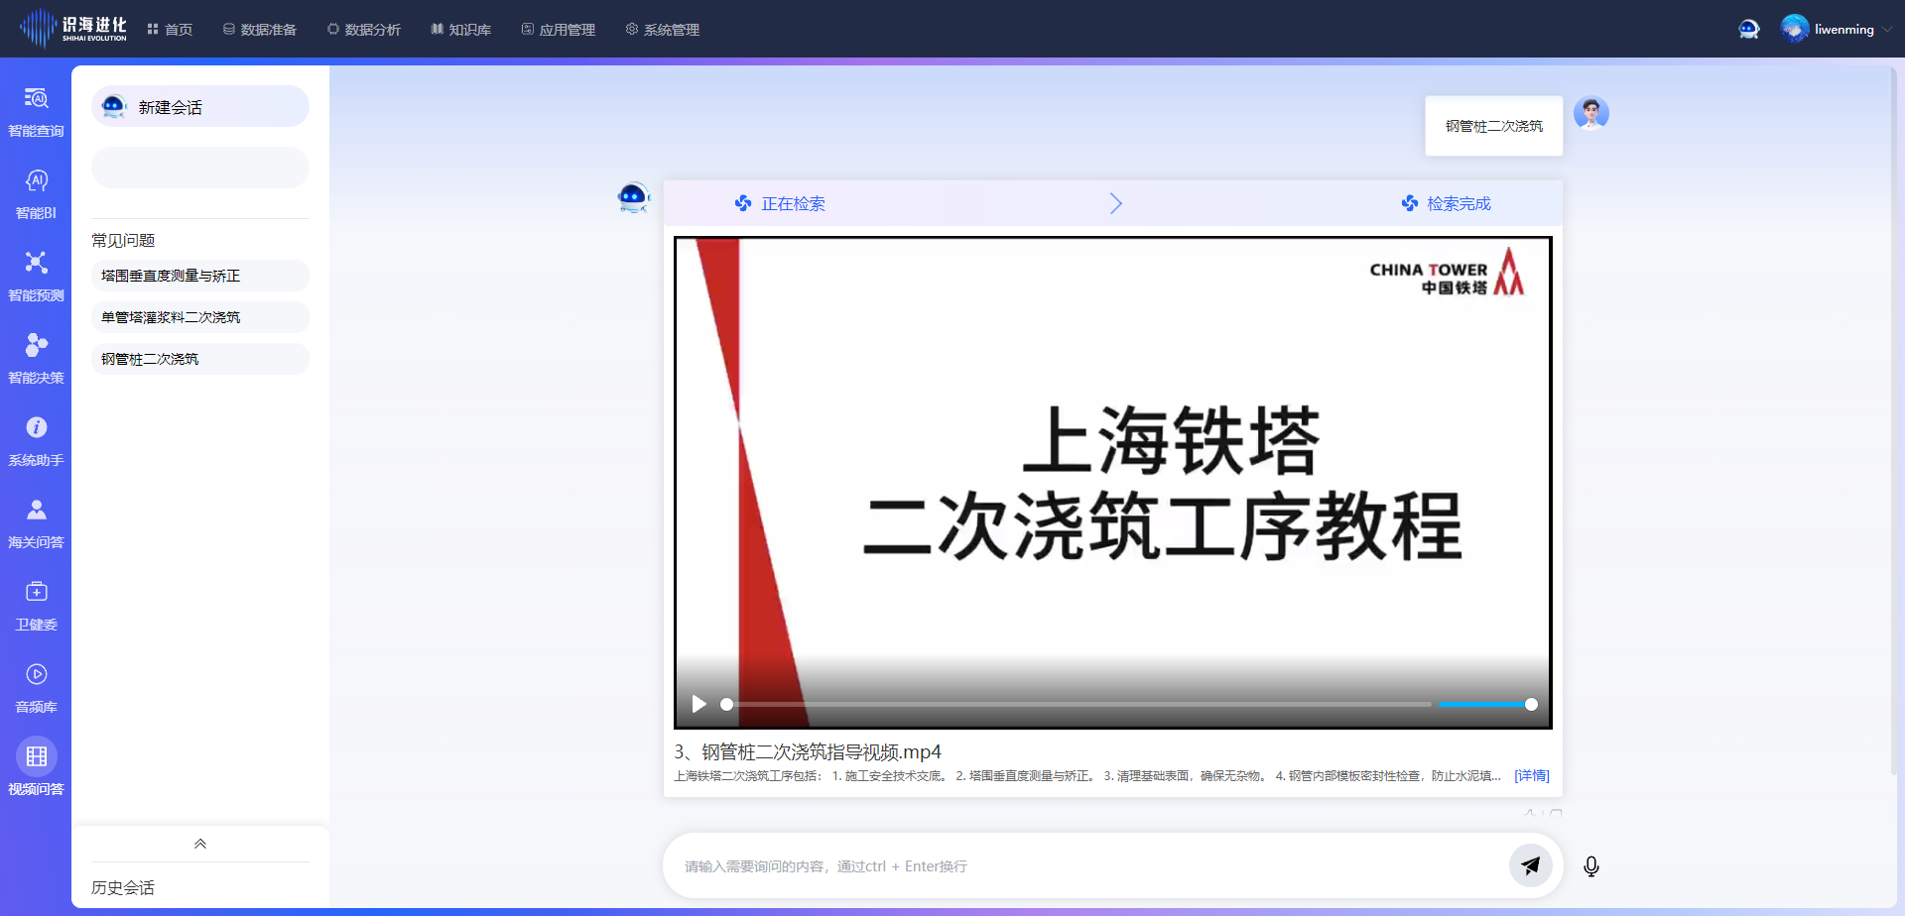Open the 系统管理 menu
This screenshot has width=1905, height=916.
pyautogui.click(x=663, y=30)
